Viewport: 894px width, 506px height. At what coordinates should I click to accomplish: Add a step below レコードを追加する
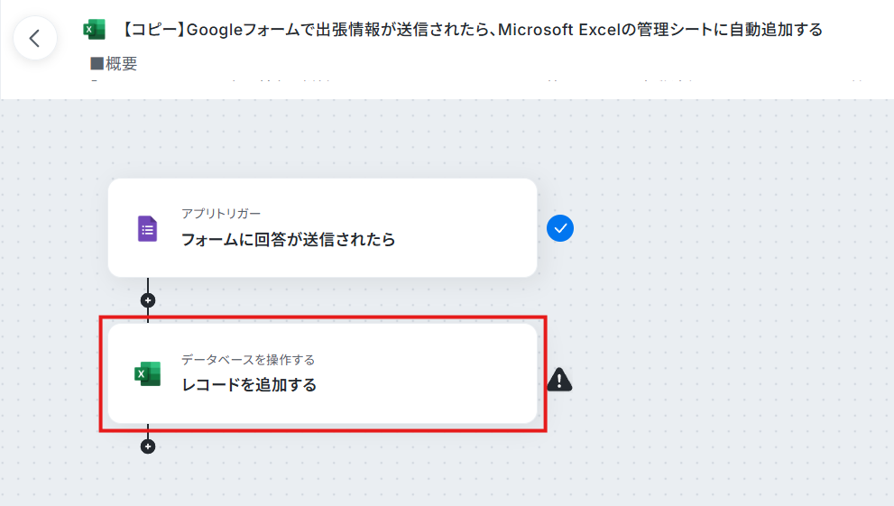[148, 446]
